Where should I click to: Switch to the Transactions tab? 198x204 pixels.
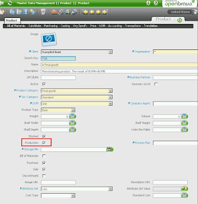tap(133, 26)
